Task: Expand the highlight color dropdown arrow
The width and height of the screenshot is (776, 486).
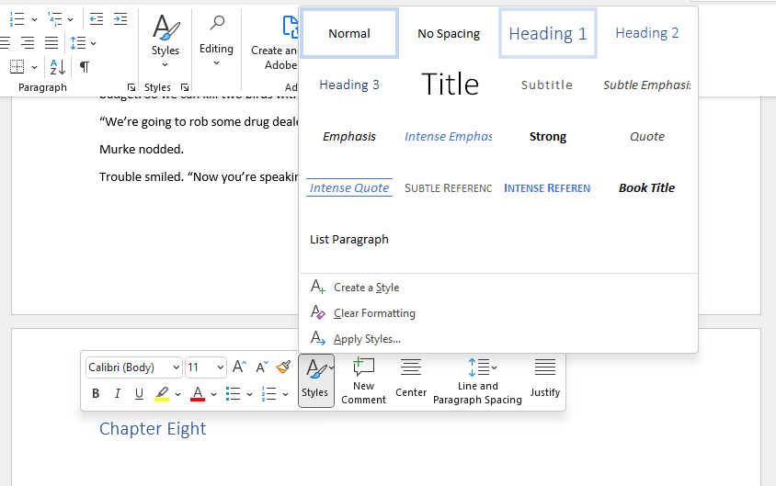Action: tap(177, 394)
